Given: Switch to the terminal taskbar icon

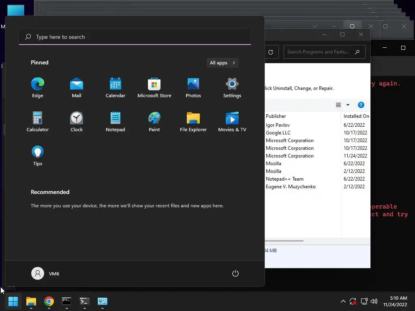Looking at the screenshot, I should point(85,301).
